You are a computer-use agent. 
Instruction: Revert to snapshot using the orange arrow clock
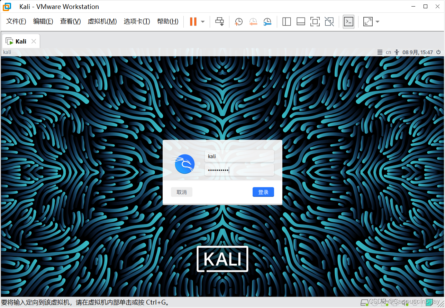point(253,22)
